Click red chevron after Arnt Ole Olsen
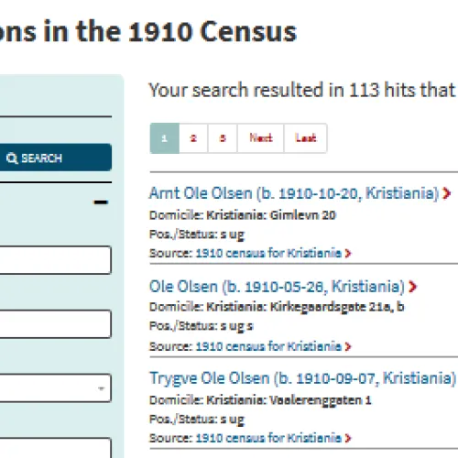Viewport: 458px width, 458px height. click(446, 193)
